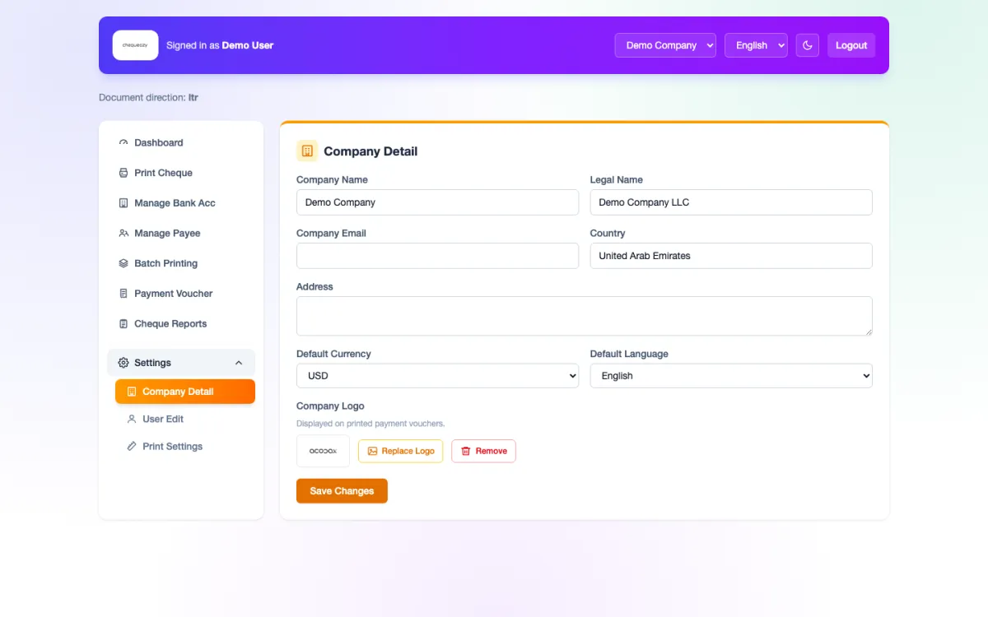Click the 'Document direction: ltr' text

[x=148, y=97]
